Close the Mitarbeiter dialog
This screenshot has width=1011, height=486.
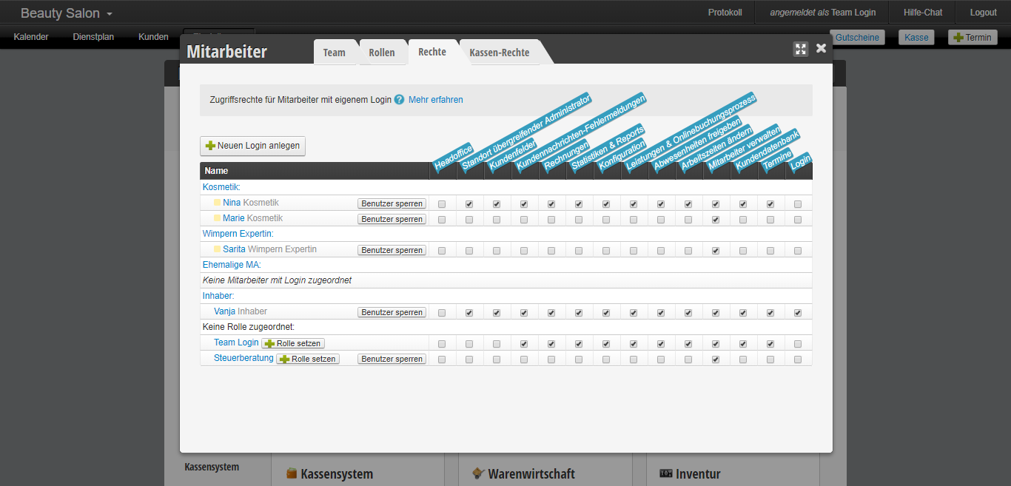click(x=821, y=48)
